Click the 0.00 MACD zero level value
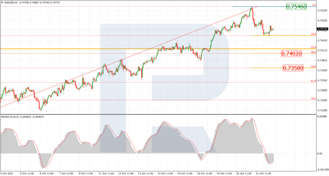The height and width of the screenshot is (176, 329). [x=320, y=154]
